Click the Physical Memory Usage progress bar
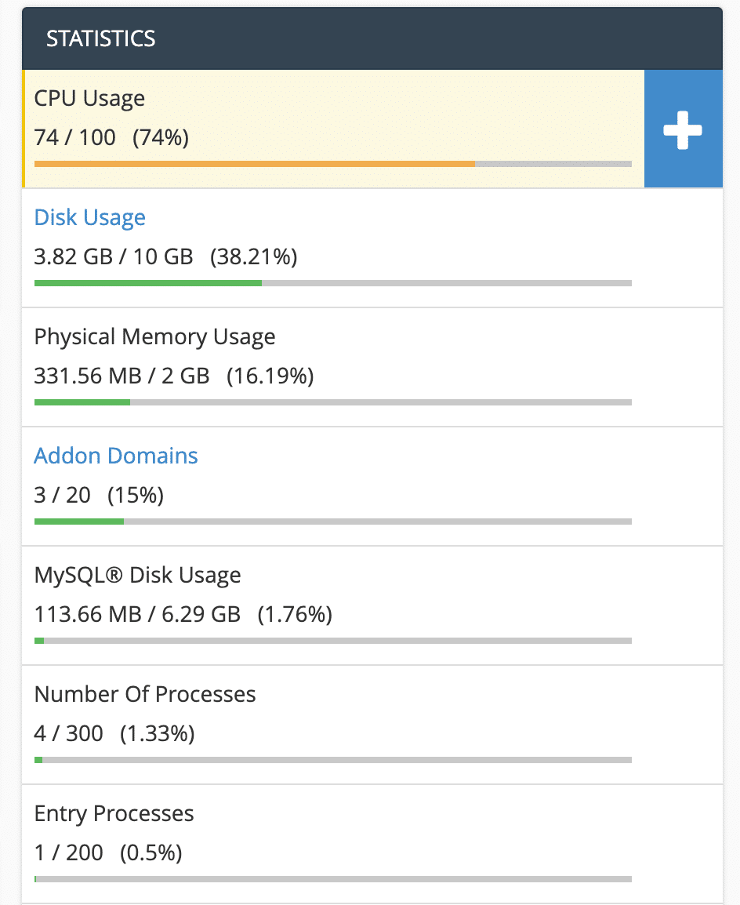The width and height of the screenshot is (740, 905). pos(332,402)
